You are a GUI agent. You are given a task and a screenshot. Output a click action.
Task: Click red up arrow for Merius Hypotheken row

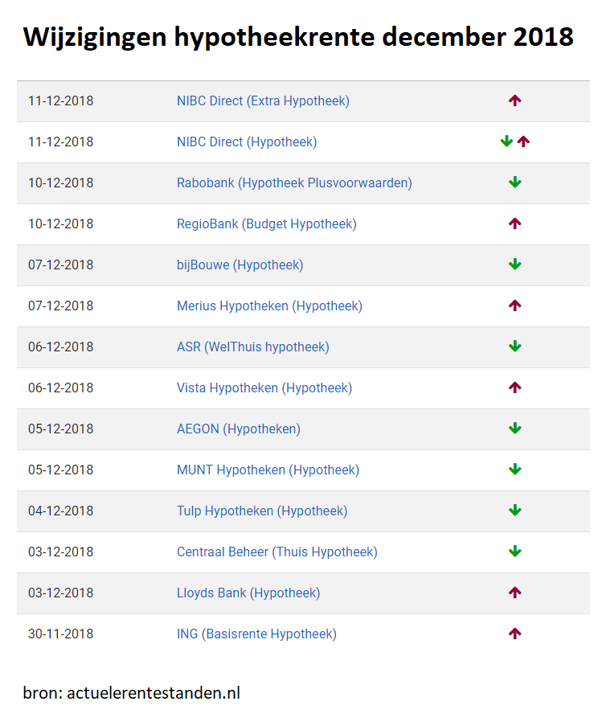pos(515,306)
